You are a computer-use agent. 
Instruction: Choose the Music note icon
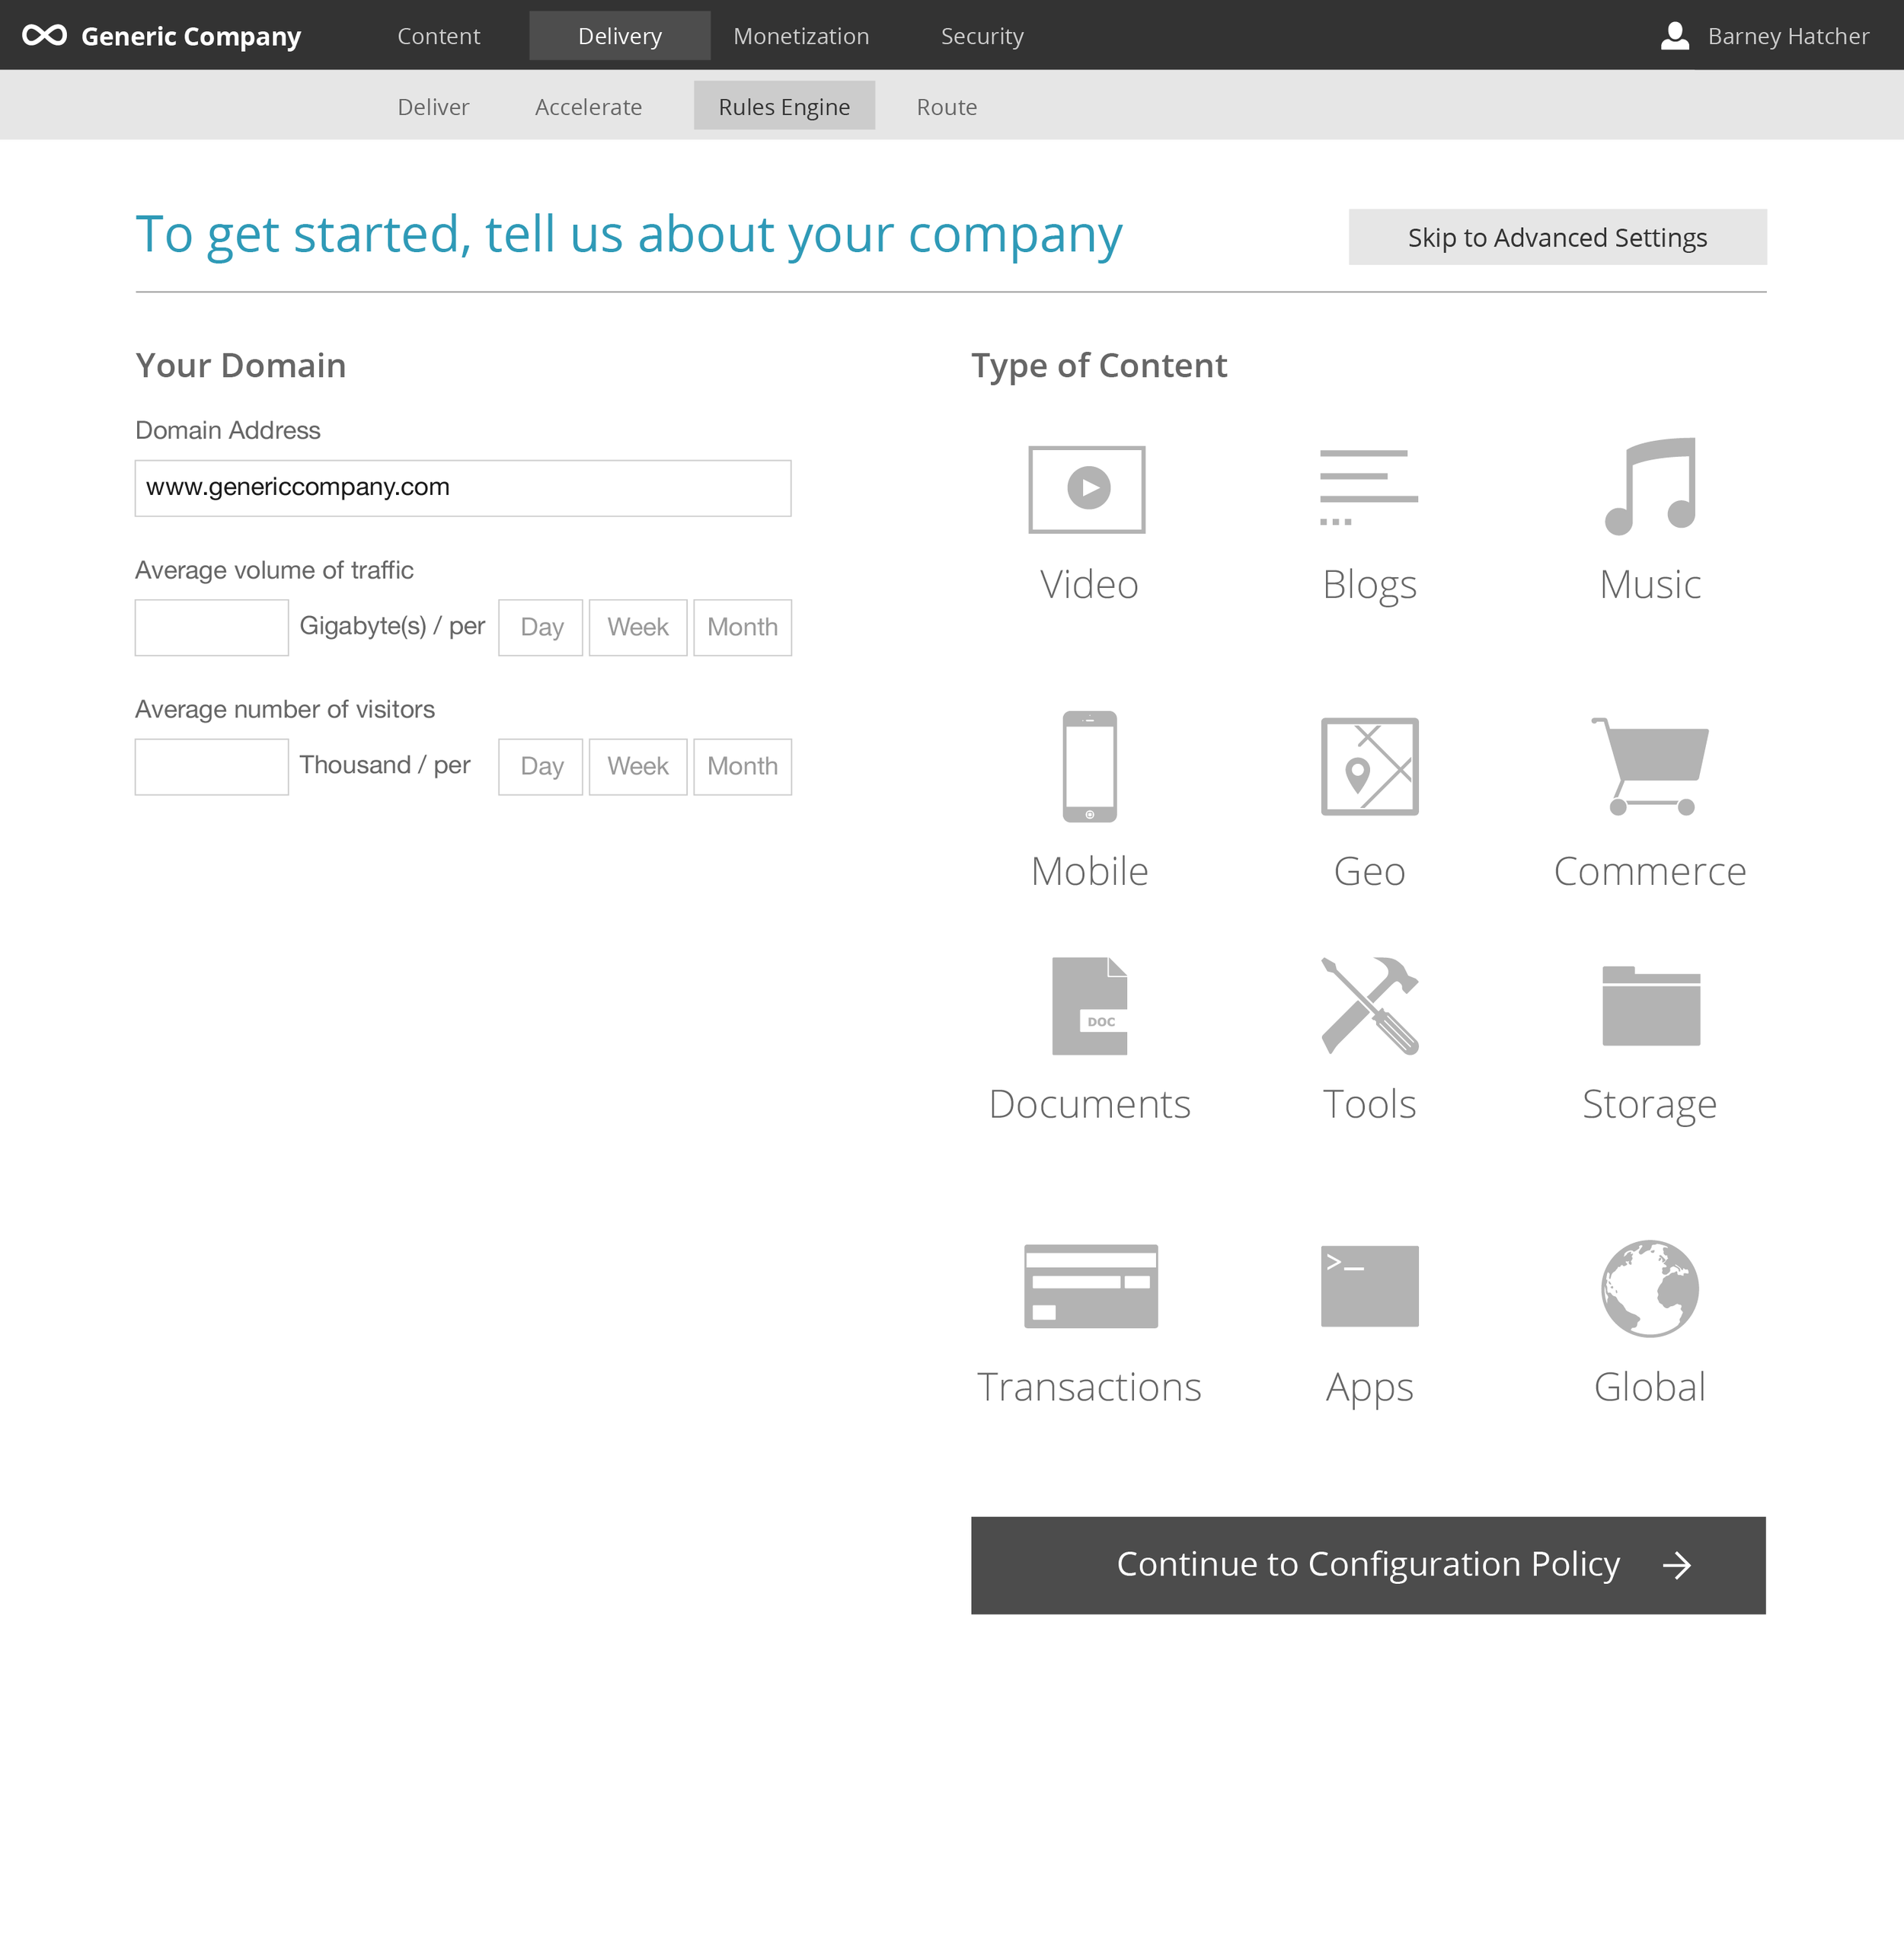click(x=1650, y=486)
